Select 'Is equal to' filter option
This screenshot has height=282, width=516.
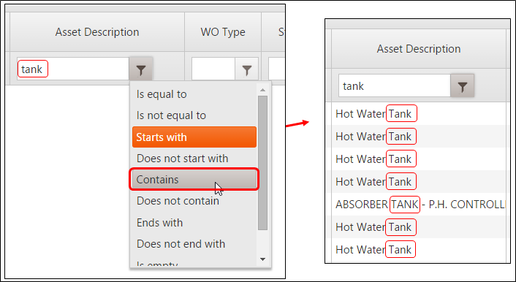click(194, 94)
